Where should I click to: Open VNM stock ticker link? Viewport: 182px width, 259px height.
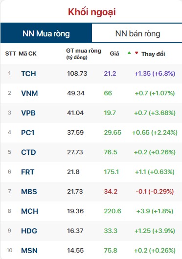(29, 93)
